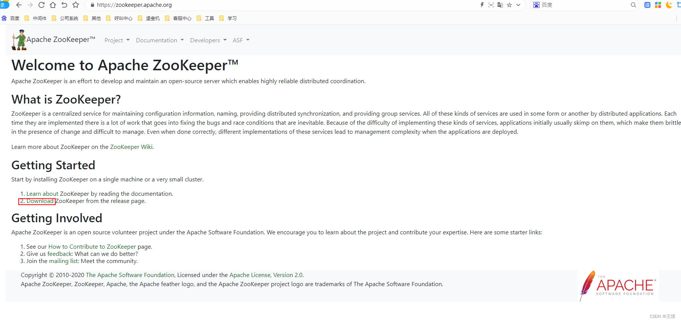Click the Apache ZooKeeper brand title
The image size is (681, 322).
click(61, 39)
